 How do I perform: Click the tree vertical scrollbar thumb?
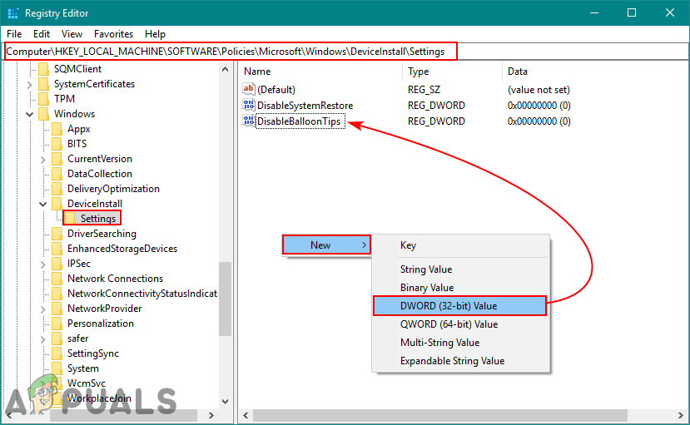pyautogui.click(x=225, y=299)
